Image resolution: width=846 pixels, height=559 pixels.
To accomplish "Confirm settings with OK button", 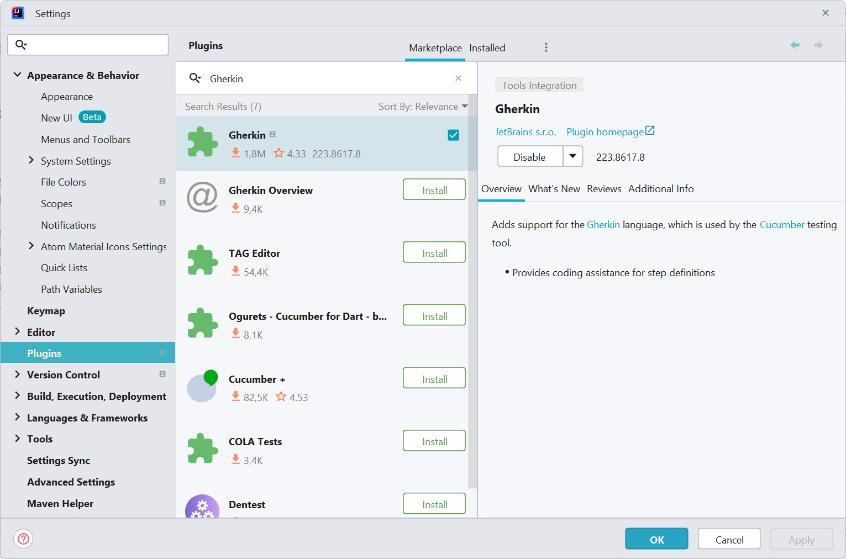I will click(656, 539).
